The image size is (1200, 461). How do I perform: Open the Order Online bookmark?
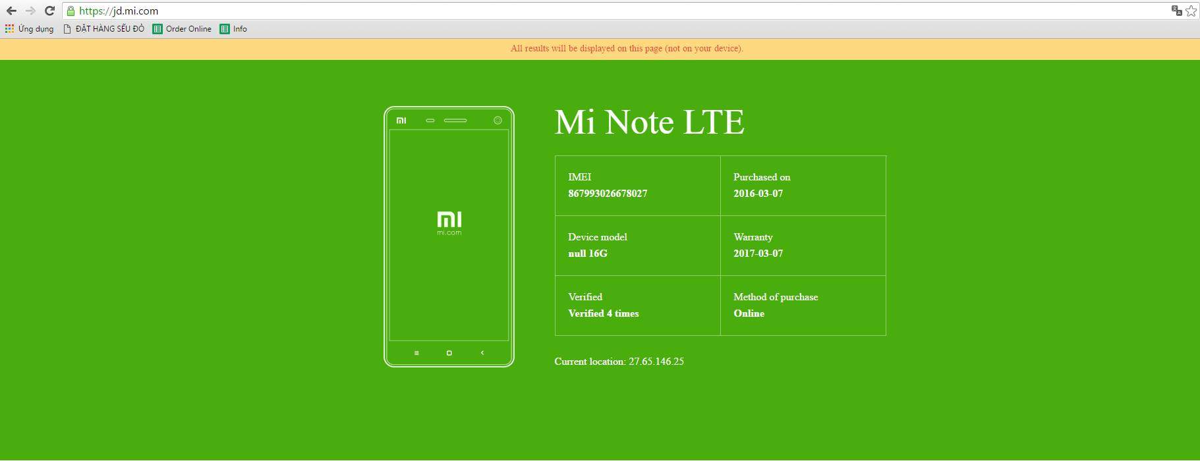(182, 29)
